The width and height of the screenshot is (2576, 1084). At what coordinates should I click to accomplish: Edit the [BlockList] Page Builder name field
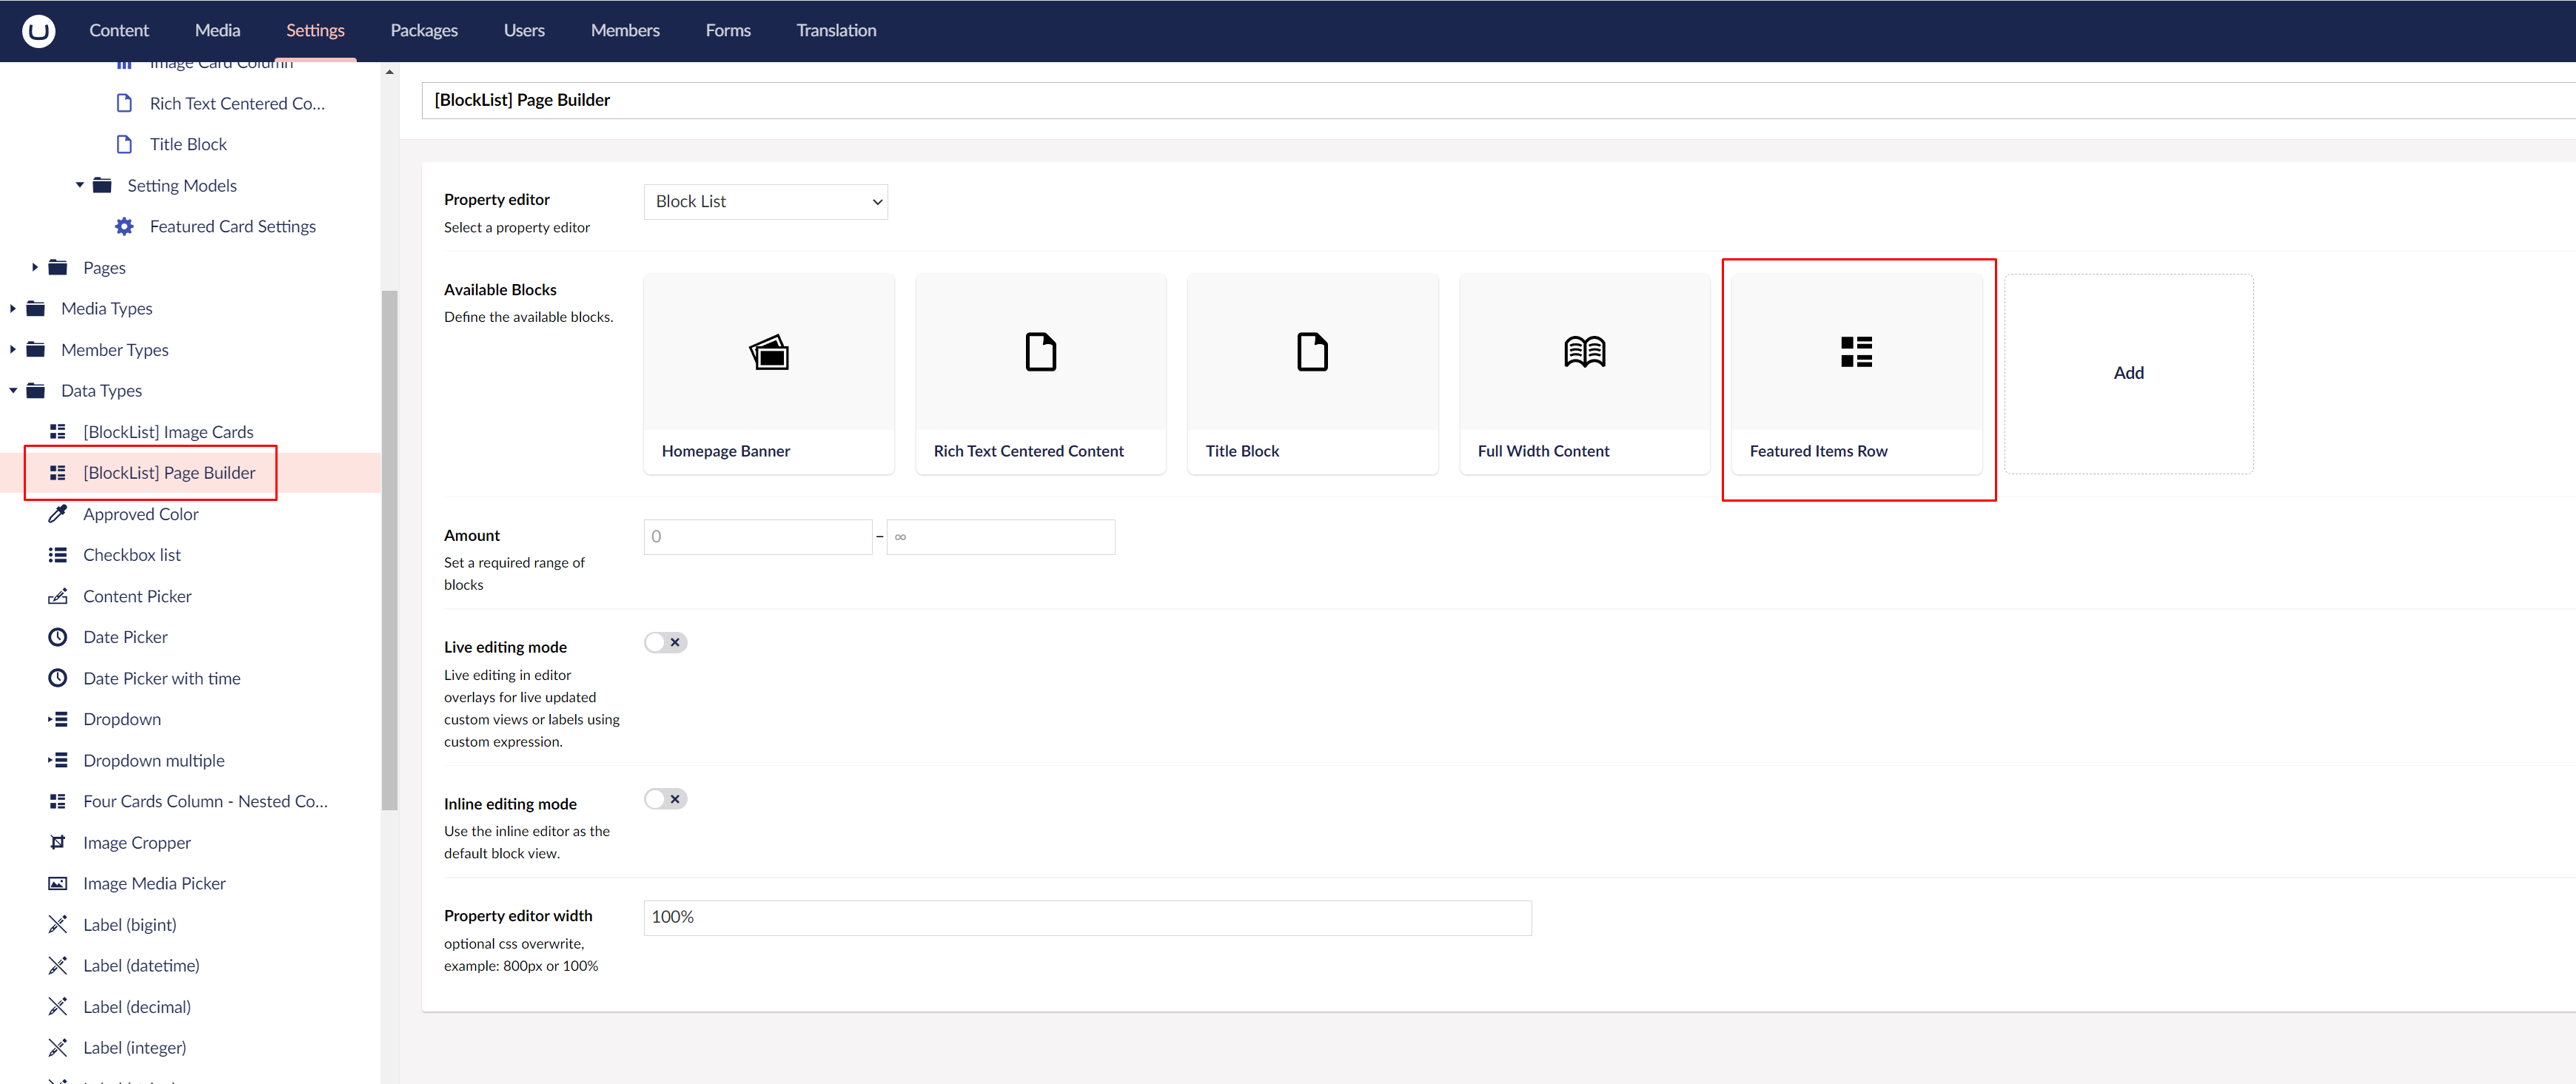tap(1498, 100)
